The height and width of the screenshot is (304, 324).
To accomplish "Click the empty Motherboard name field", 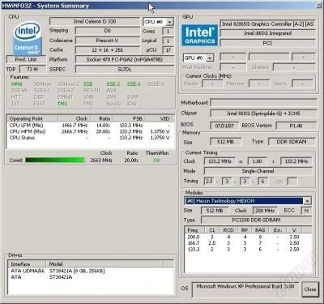I will 263,103.
